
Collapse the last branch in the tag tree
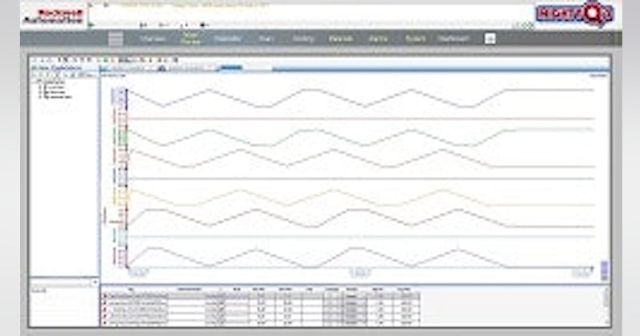(x=39, y=97)
